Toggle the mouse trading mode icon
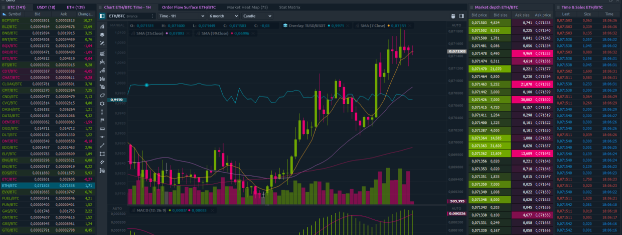The width and height of the screenshot is (622, 235). [x=453, y=16]
